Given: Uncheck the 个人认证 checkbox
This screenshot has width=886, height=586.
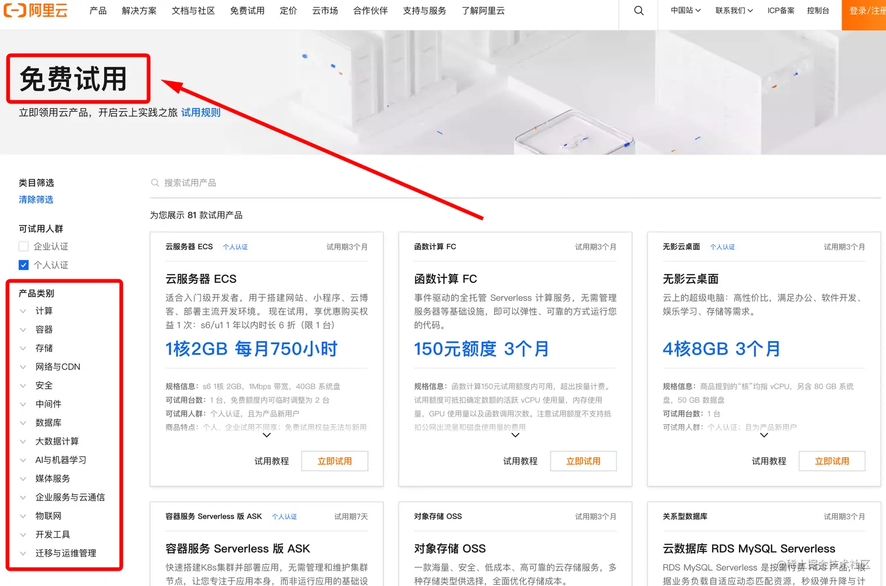Looking at the screenshot, I should click(23, 265).
